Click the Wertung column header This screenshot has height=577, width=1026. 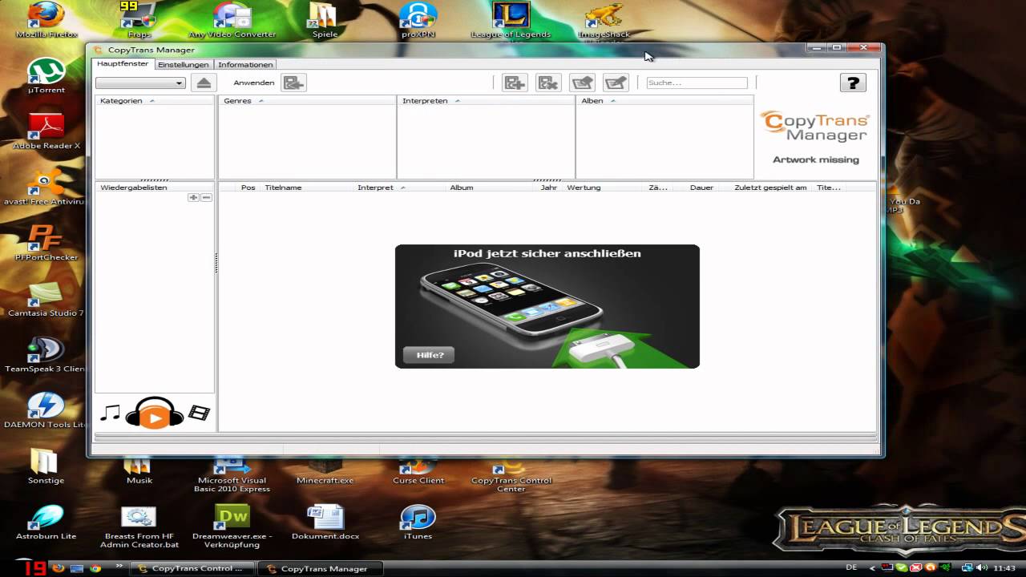[604, 188]
